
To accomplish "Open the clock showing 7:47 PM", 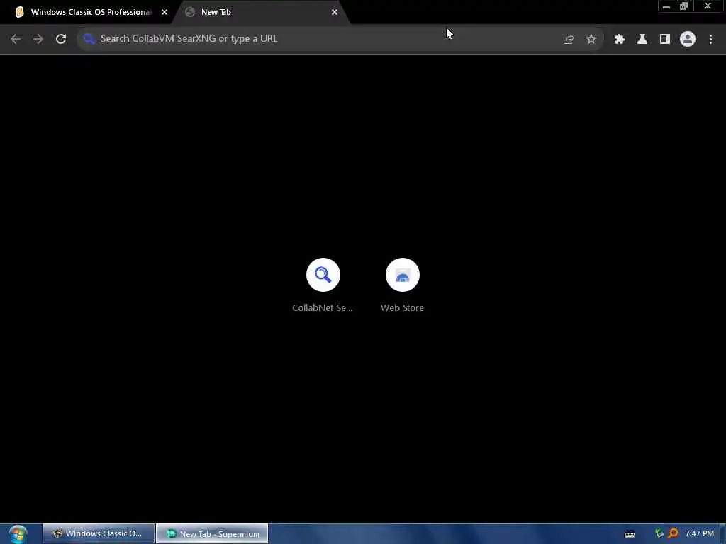I will point(700,533).
